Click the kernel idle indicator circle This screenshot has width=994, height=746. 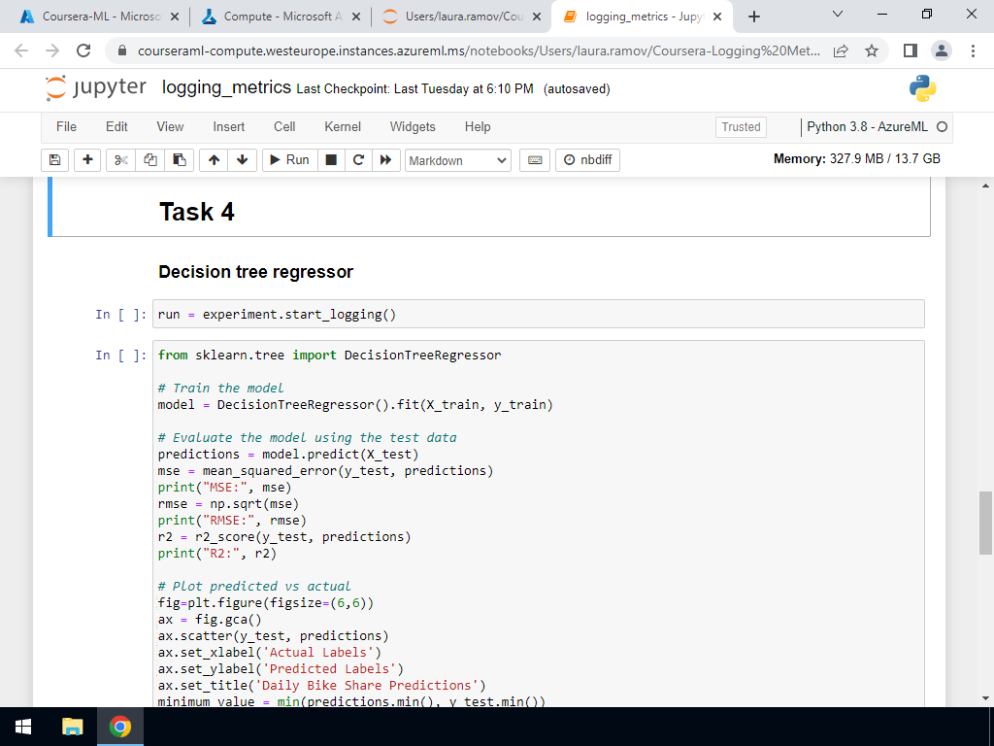point(942,127)
